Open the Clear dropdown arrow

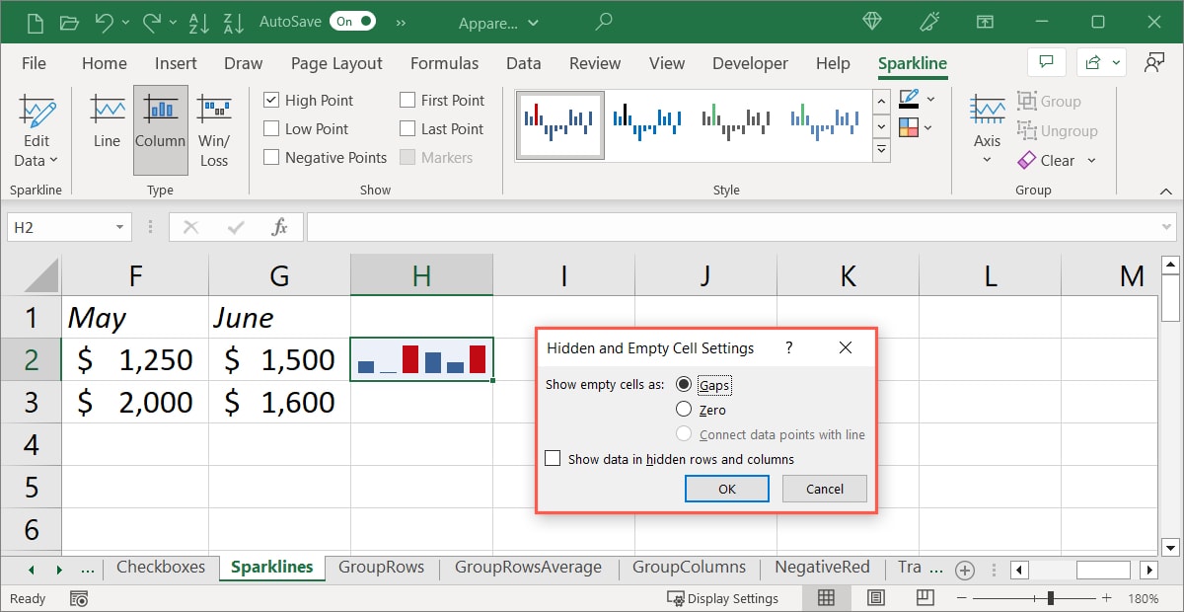pyautogui.click(x=1090, y=160)
